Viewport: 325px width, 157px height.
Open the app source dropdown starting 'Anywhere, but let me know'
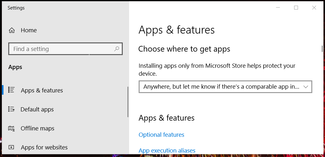[x=225, y=87]
